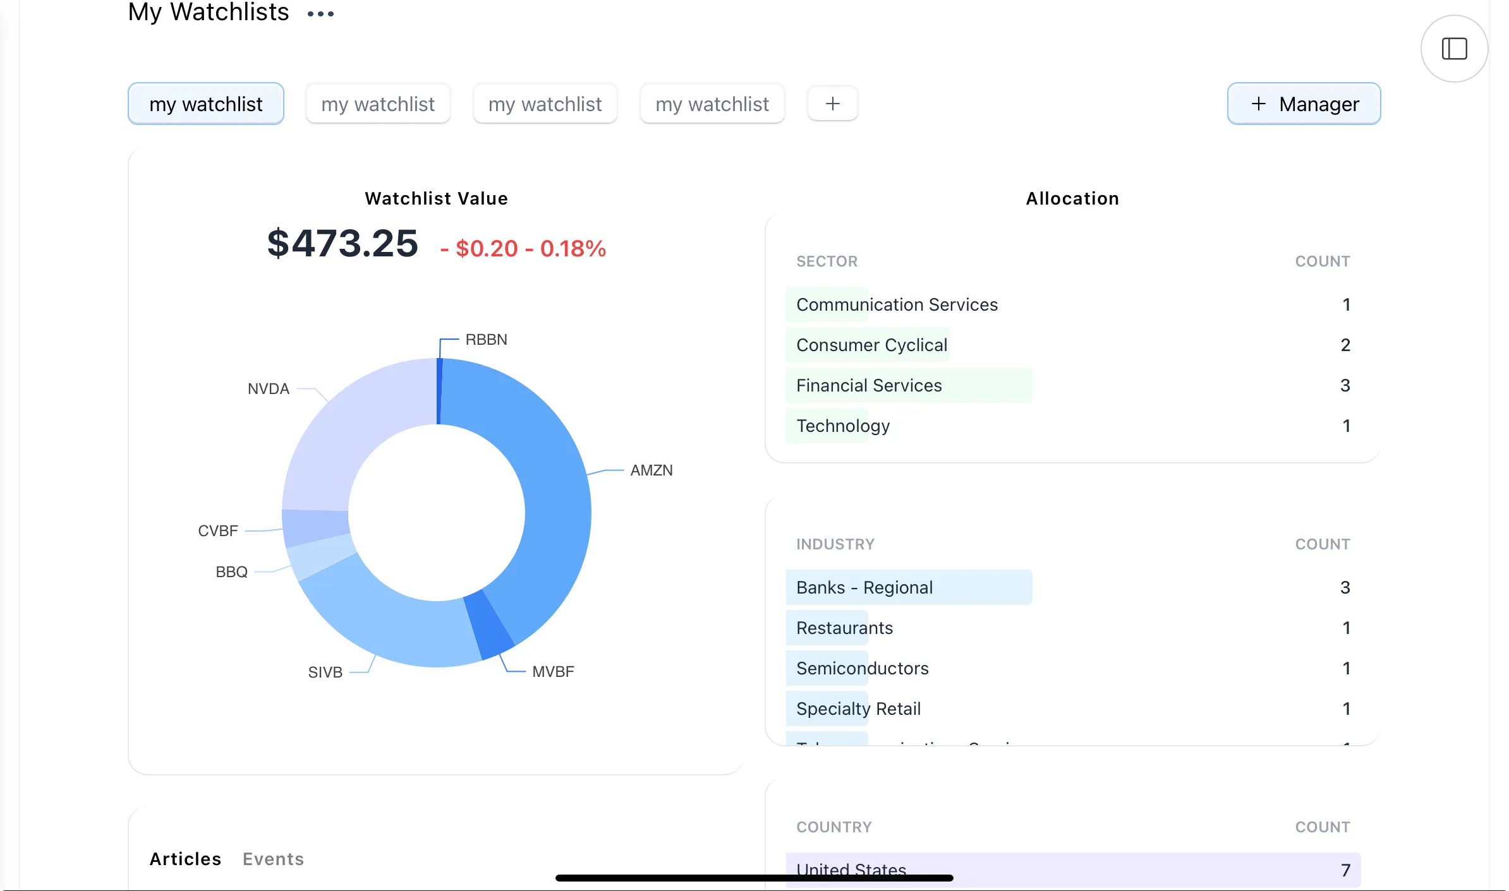The image size is (1509, 891).
Task: Click the SIVB chart label
Action: (325, 673)
